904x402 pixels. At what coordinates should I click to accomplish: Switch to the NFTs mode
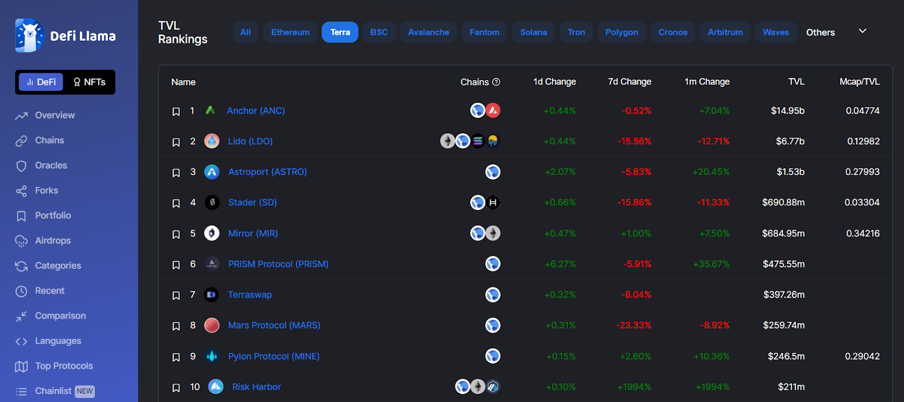(x=89, y=82)
